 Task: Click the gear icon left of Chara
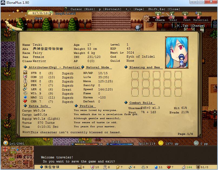click(146, 18)
